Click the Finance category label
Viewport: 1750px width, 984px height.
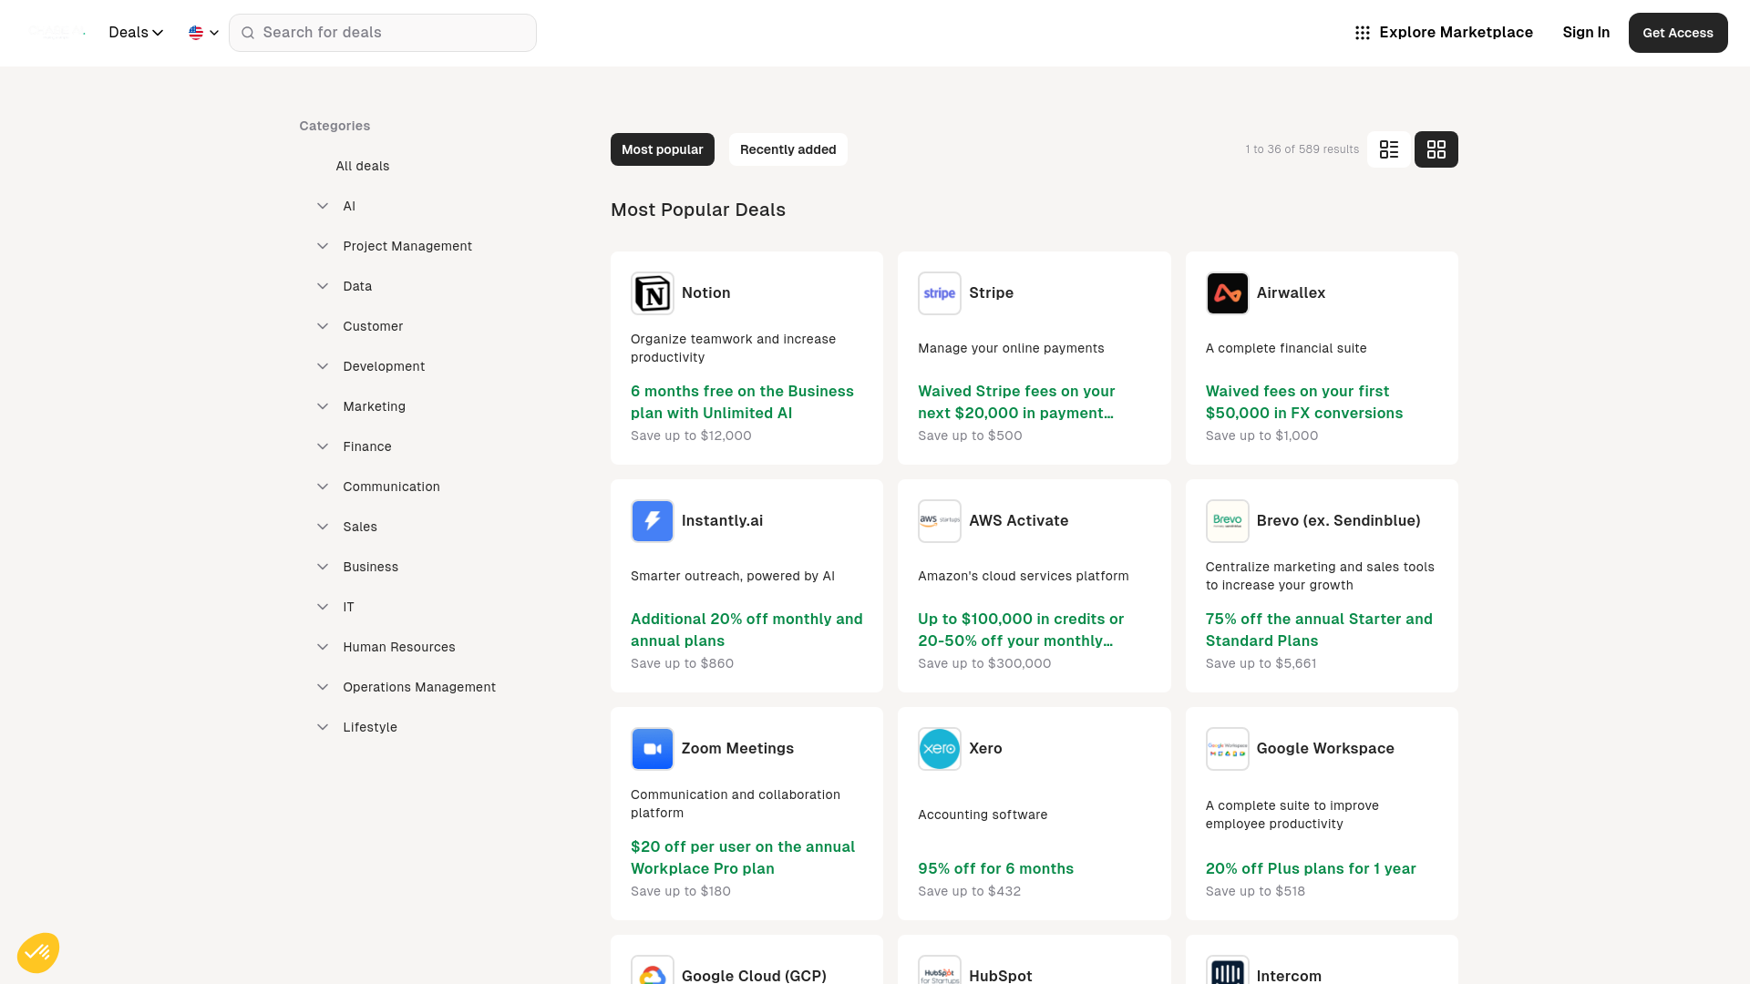[x=367, y=446]
